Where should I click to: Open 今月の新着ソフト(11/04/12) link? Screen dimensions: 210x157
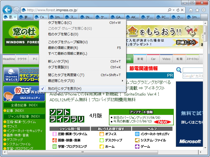pos(133,121)
